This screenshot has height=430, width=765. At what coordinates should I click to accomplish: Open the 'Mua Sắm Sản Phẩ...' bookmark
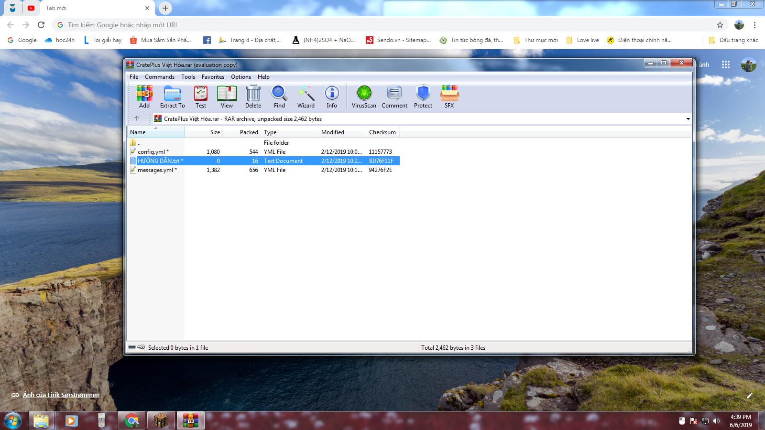[161, 40]
